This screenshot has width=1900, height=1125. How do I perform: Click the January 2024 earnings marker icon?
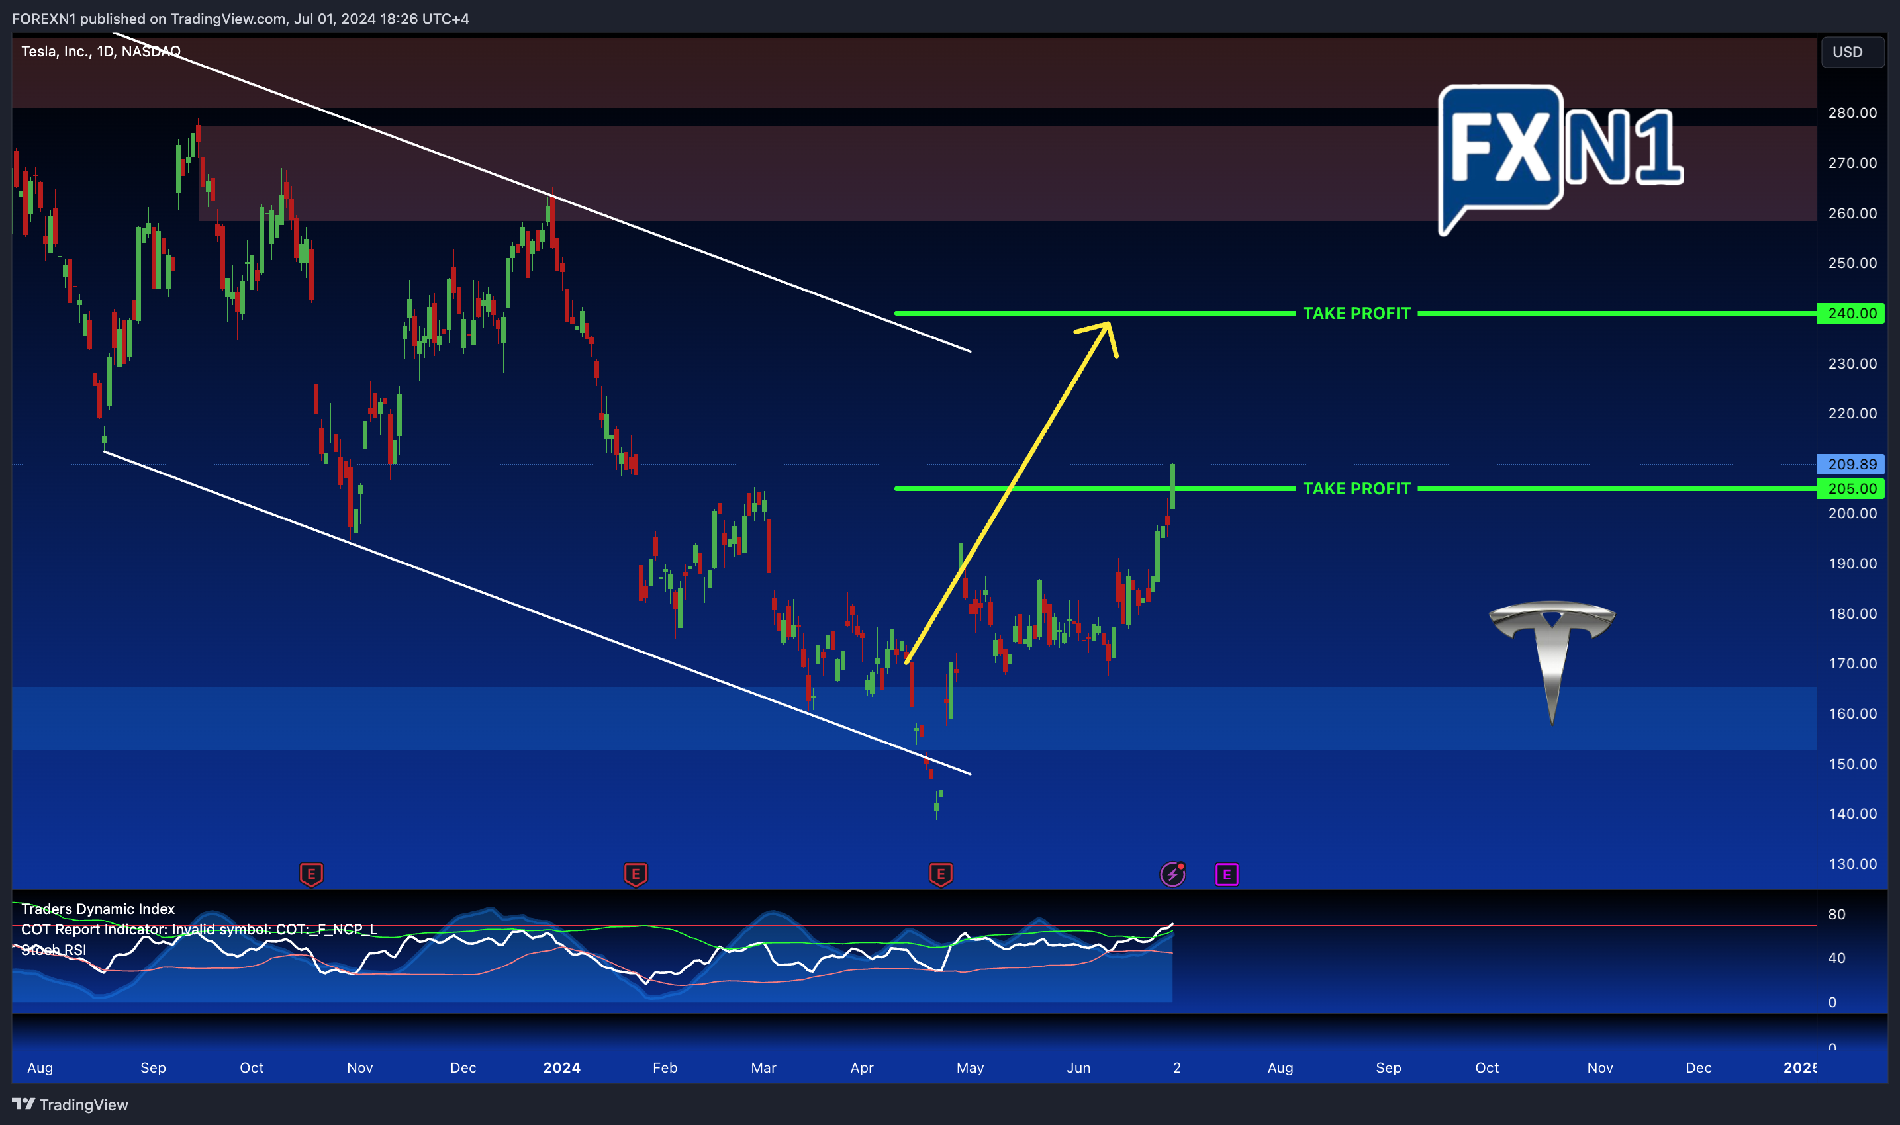[x=636, y=874]
